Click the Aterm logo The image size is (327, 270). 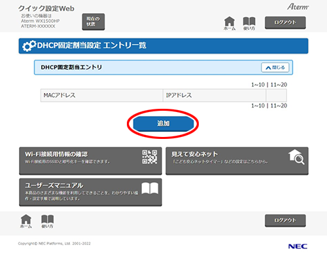(298, 7)
